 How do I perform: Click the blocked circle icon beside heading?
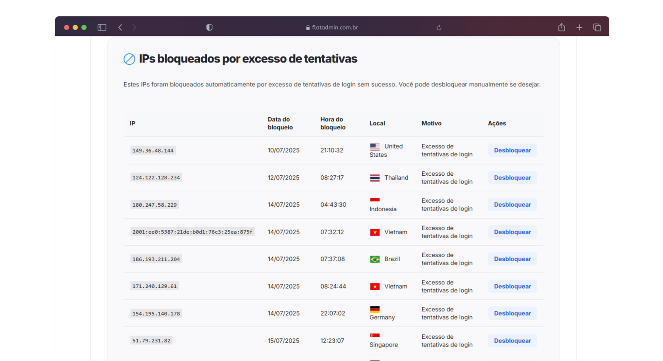(129, 59)
